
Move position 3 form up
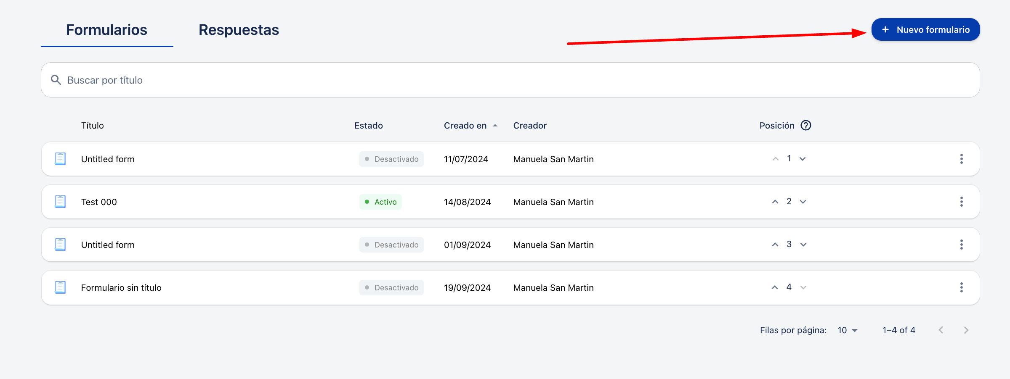(775, 245)
